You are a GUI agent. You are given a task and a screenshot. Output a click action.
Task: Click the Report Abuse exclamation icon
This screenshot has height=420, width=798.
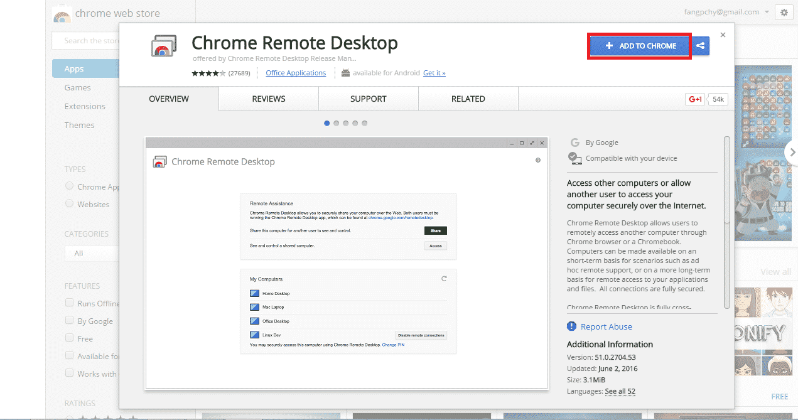[571, 326]
